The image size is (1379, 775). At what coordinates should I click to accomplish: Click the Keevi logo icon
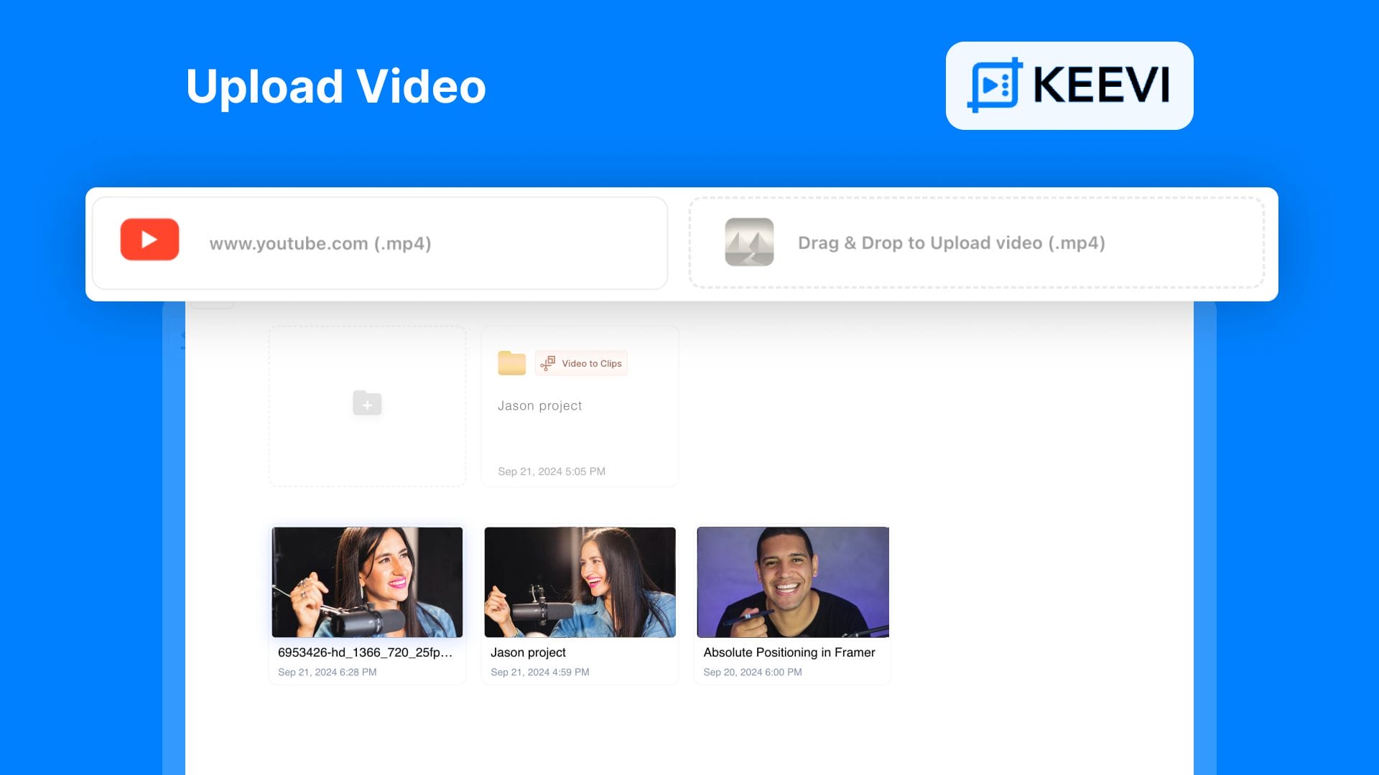click(x=994, y=85)
